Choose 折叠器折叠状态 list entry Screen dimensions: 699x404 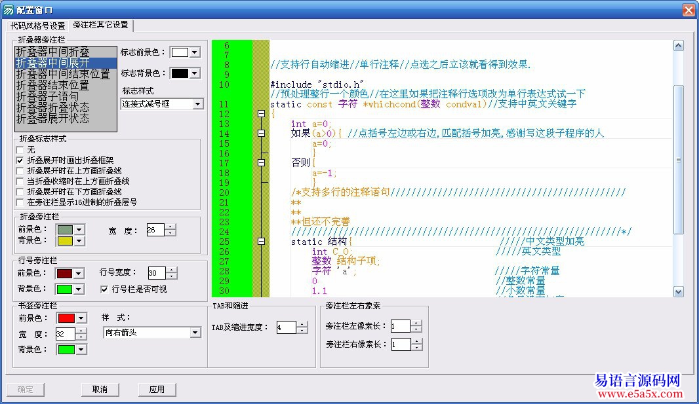[x=66, y=107]
